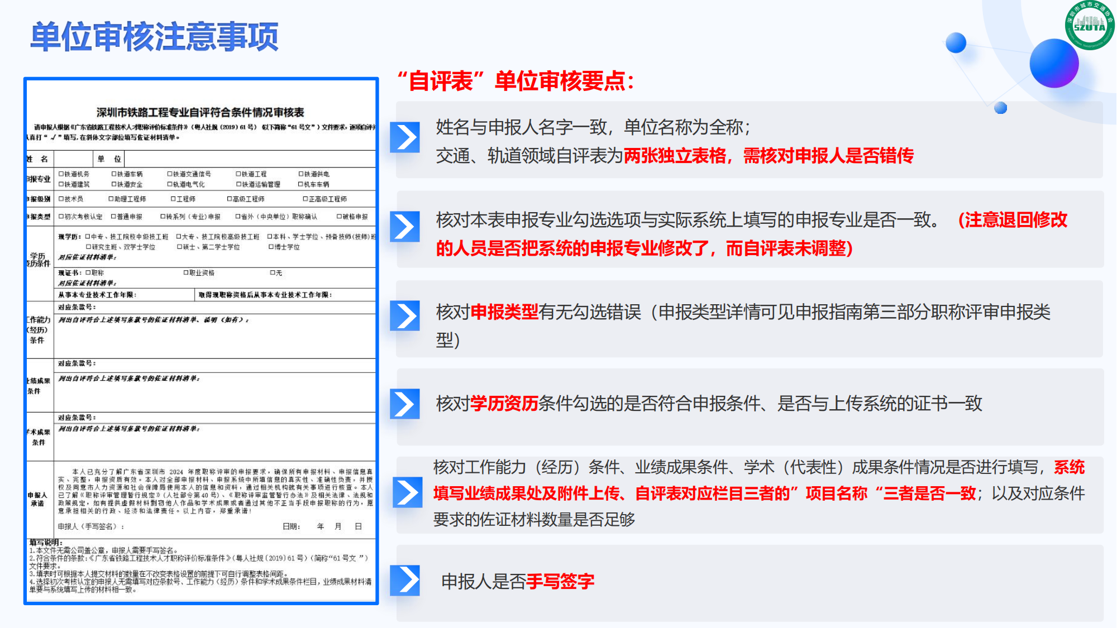Check the 铁道供电 checkbox
The image size is (1117, 628).
tap(301, 174)
